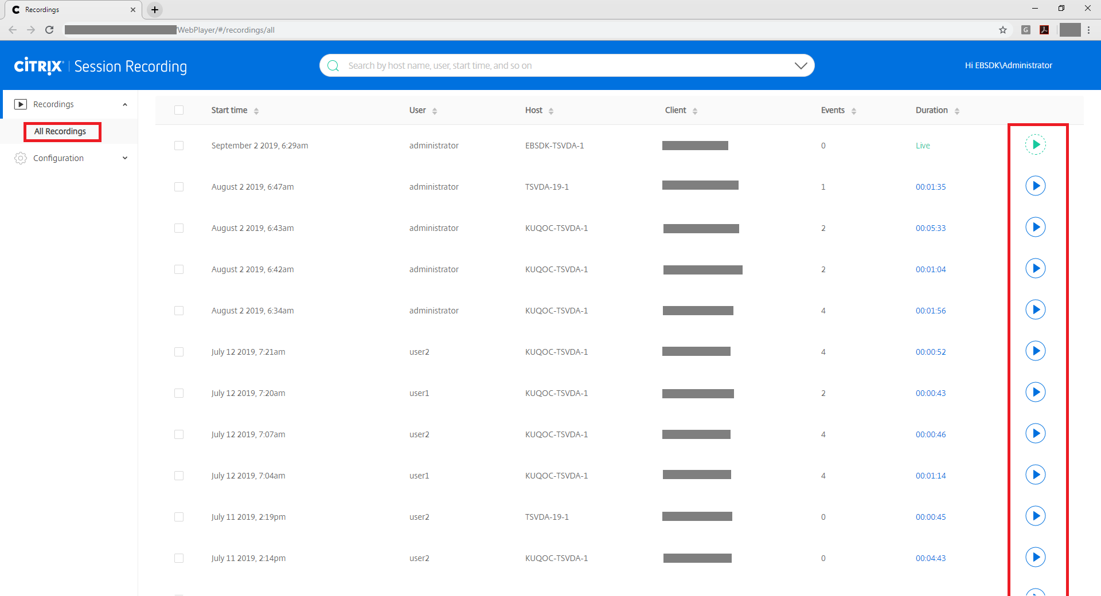
Task: Check the August 2 2019 6:47am row
Action: (x=179, y=187)
